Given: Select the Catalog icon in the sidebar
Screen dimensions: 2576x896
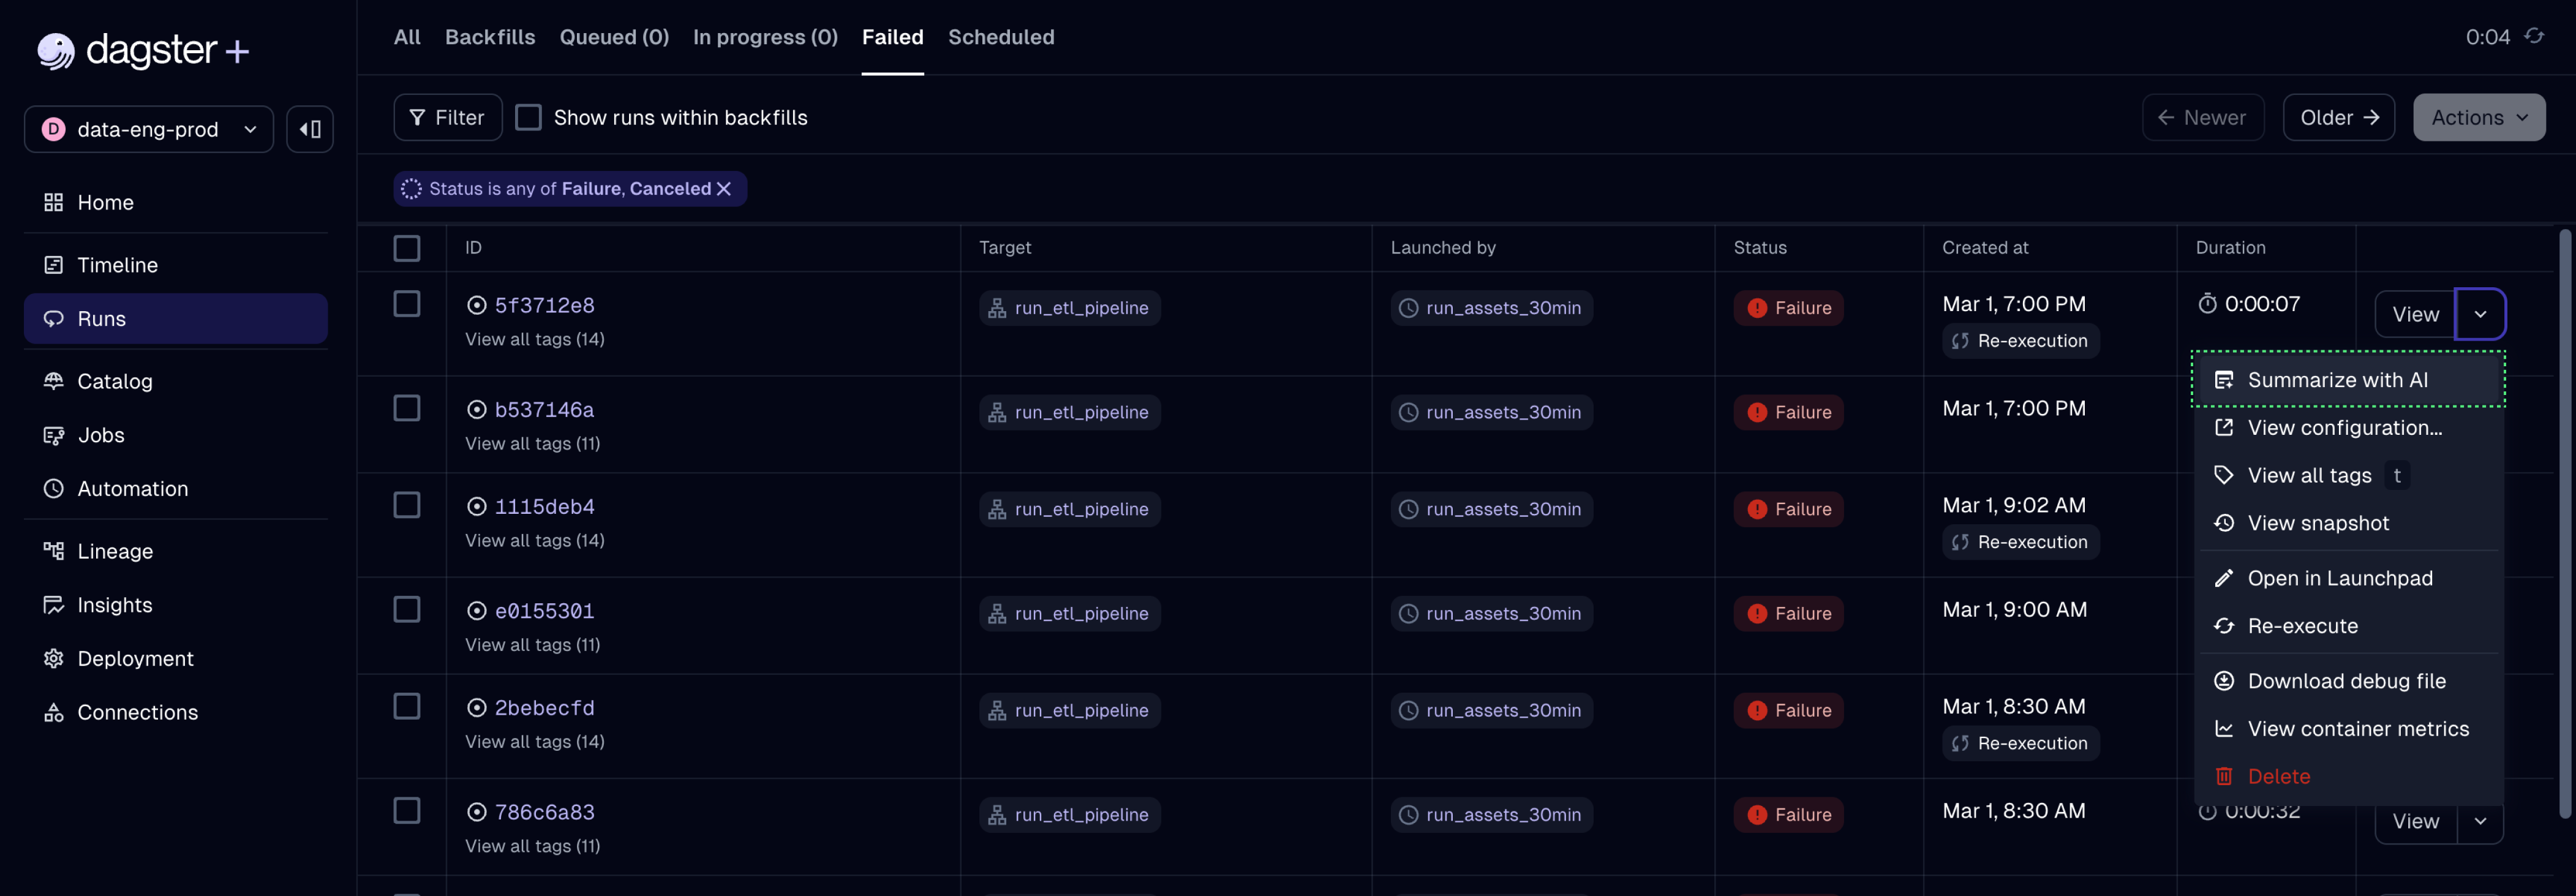Looking at the screenshot, I should click(54, 381).
